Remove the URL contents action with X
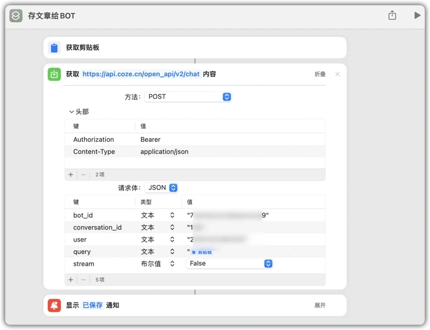This screenshot has width=430, height=330. point(338,74)
